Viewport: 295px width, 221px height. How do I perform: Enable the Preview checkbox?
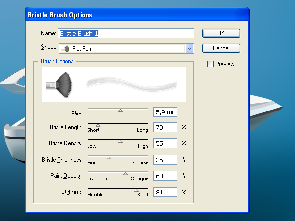point(210,64)
